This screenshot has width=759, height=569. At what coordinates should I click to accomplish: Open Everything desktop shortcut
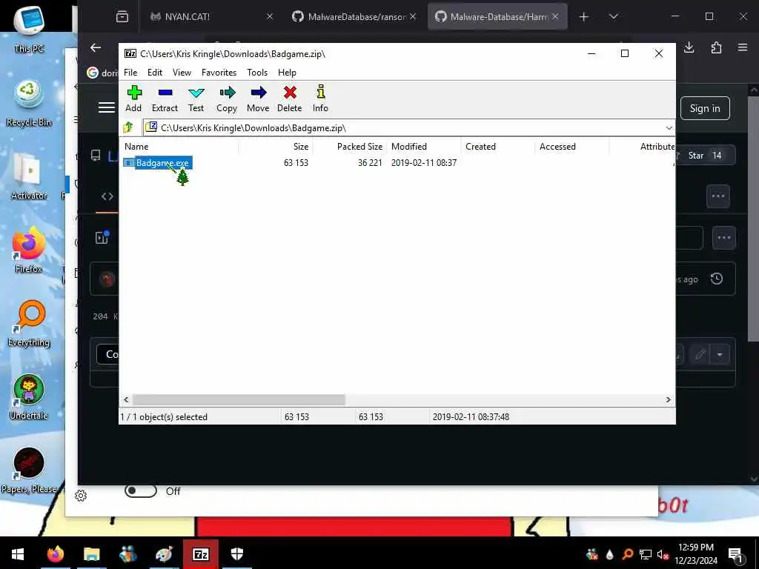pos(29,324)
